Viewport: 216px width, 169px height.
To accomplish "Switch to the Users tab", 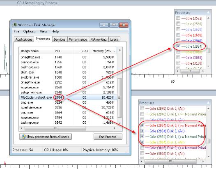I will (x=114, y=39).
